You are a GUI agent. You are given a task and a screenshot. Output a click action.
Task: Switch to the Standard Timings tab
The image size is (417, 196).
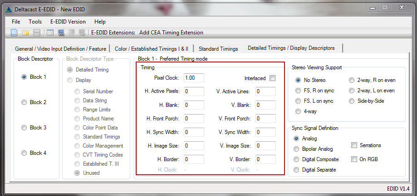pyautogui.click(x=218, y=48)
